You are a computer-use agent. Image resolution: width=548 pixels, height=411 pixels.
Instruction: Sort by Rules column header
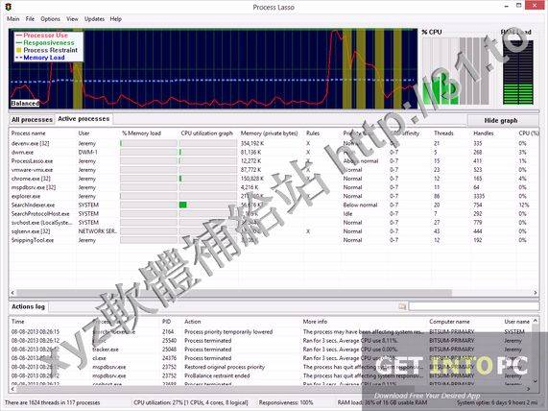click(x=313, y=133)
